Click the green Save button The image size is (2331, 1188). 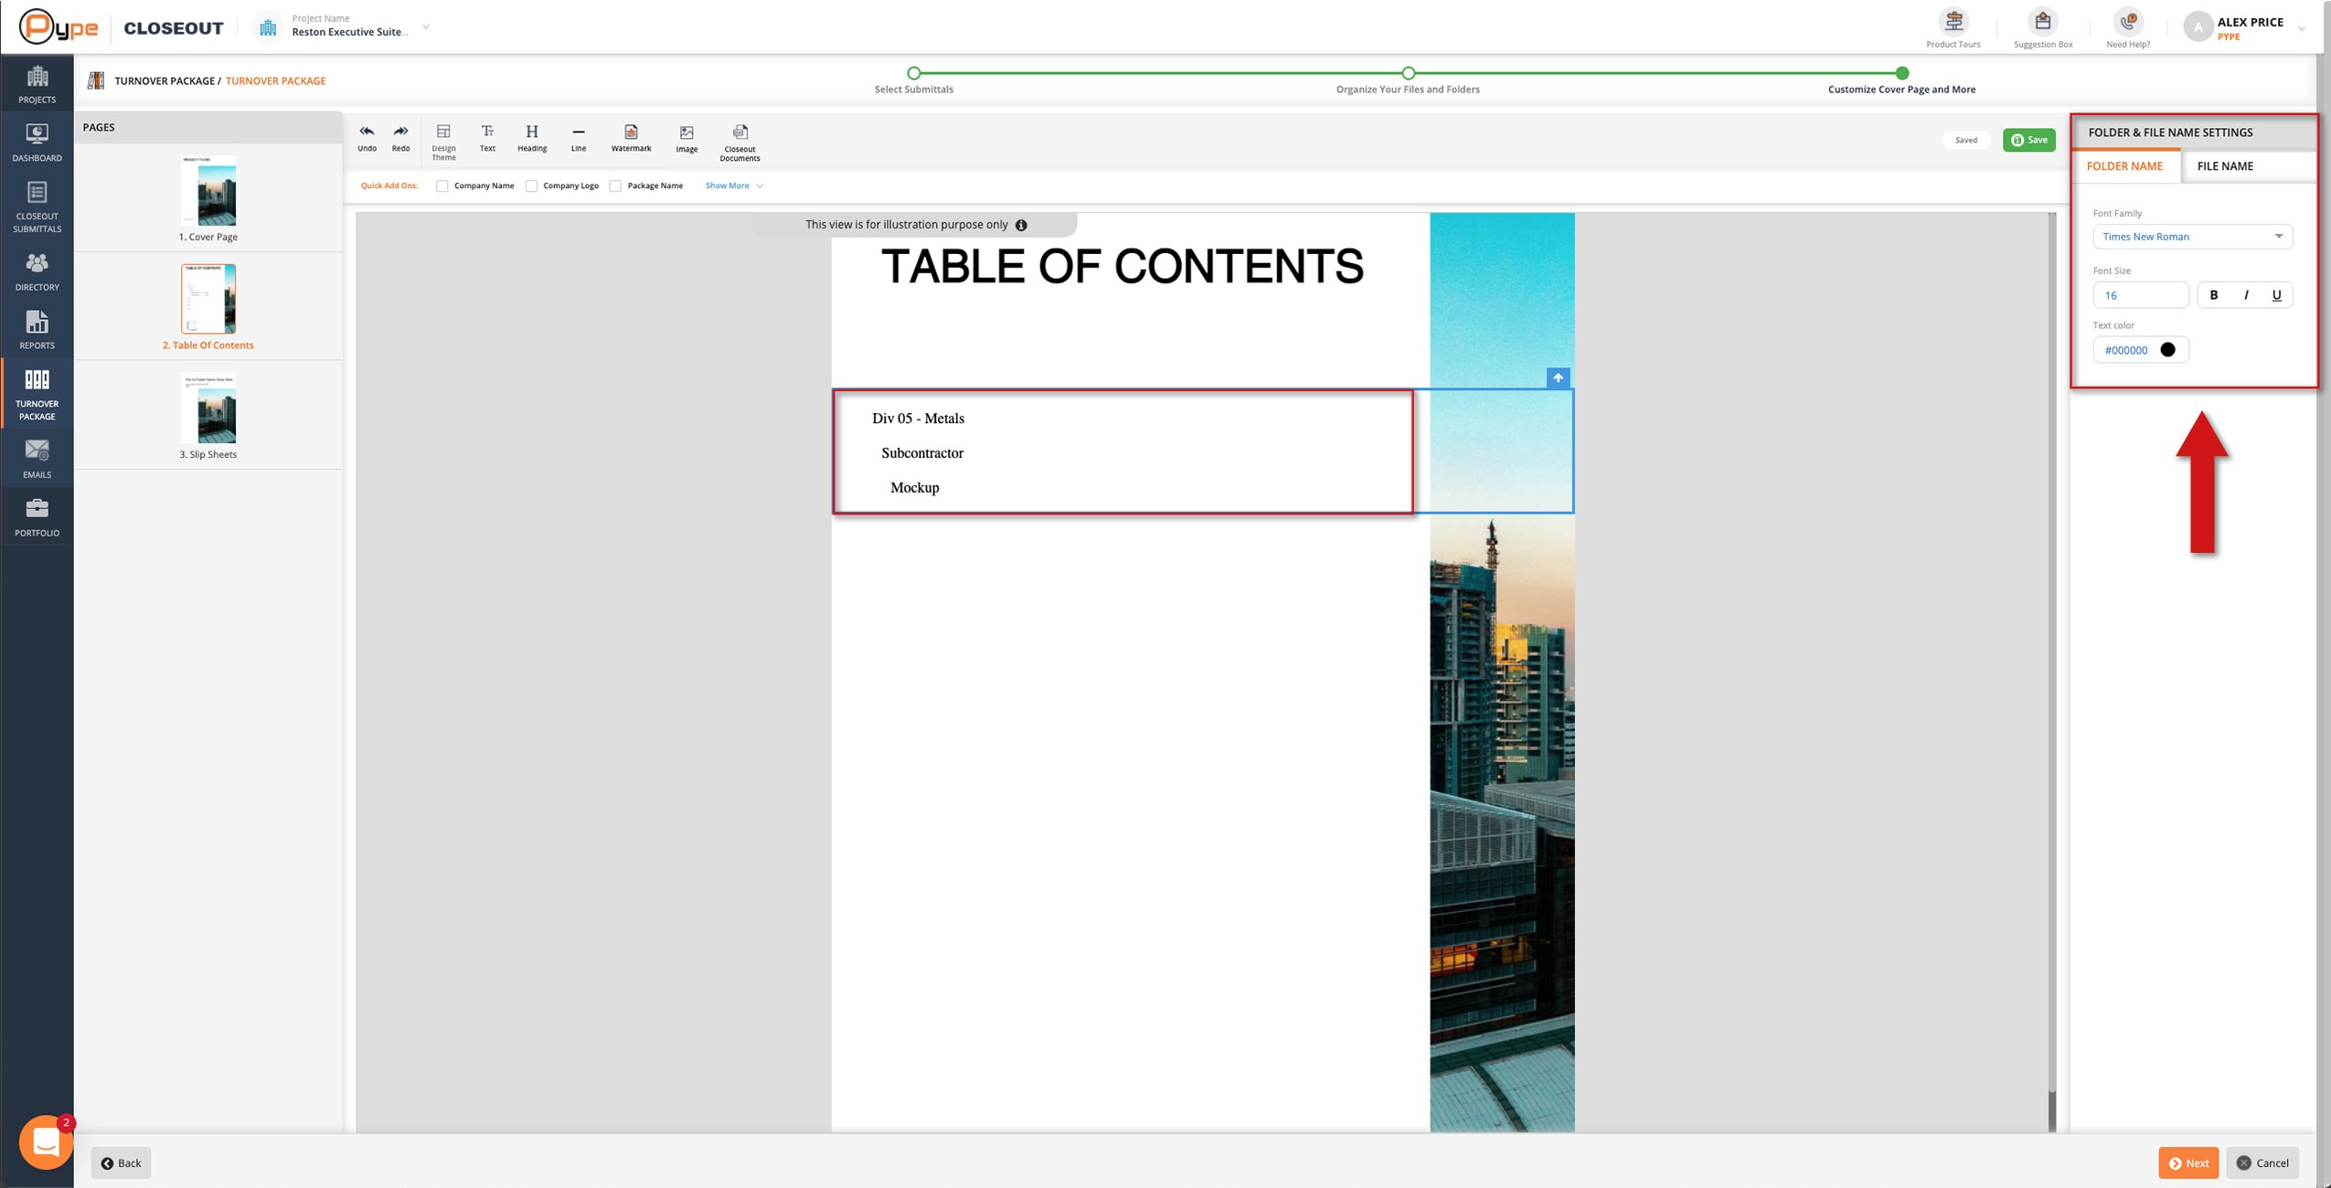click(2028, 140)
